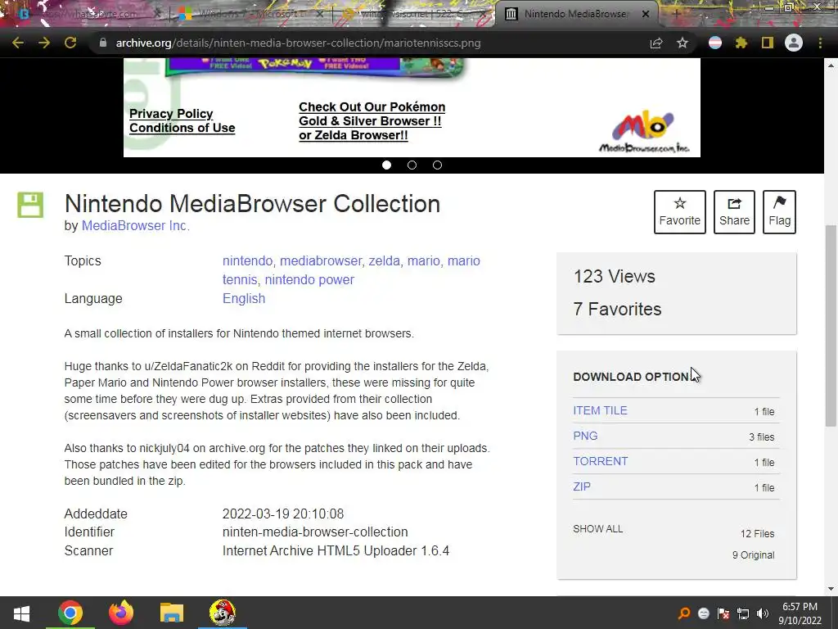Click the Addeddate value '2022-03-19 20:10:08'
The image size is (838, 629).
283,514
